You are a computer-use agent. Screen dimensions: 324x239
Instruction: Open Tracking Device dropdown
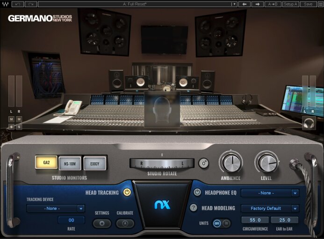click(x=55, y=209)
